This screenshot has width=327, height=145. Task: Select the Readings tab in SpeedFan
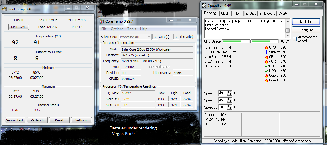[211, 13]
